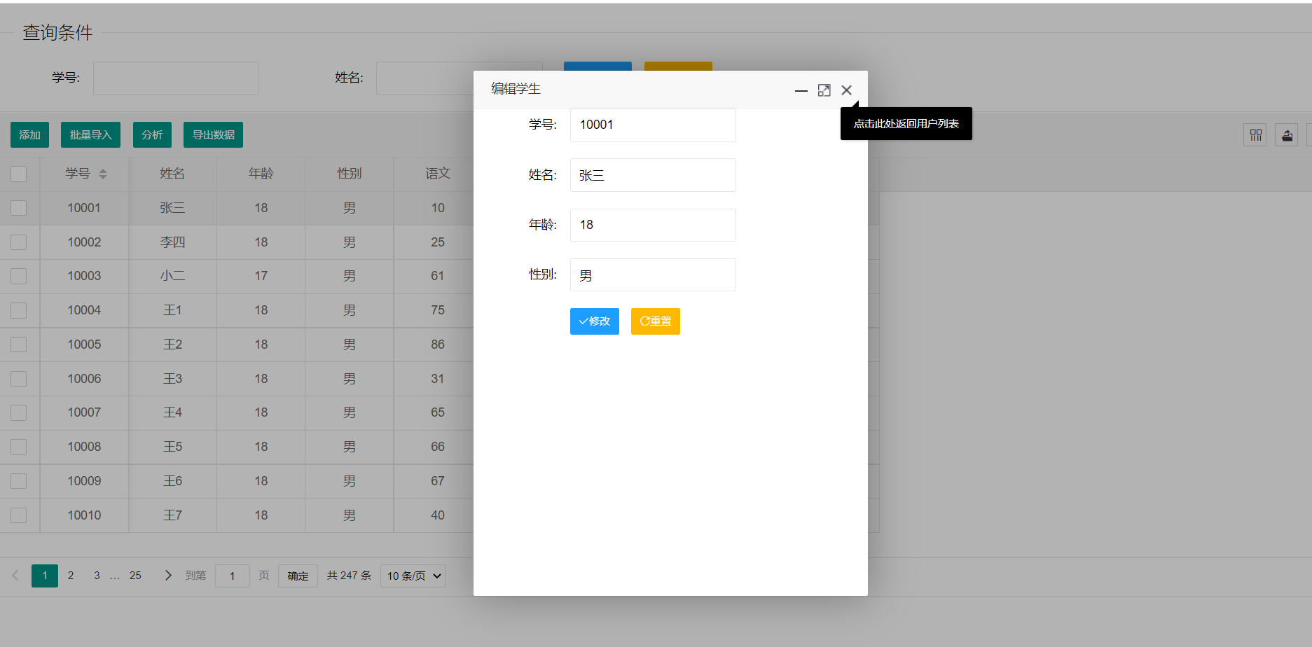Toggle the select-all checkbox in table header
This screenshot has width=1312, height=647.
coord(19,173)
